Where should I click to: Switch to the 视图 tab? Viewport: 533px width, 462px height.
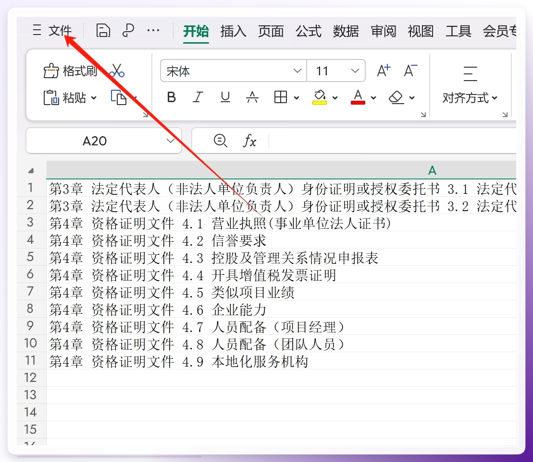coord(421,31)
